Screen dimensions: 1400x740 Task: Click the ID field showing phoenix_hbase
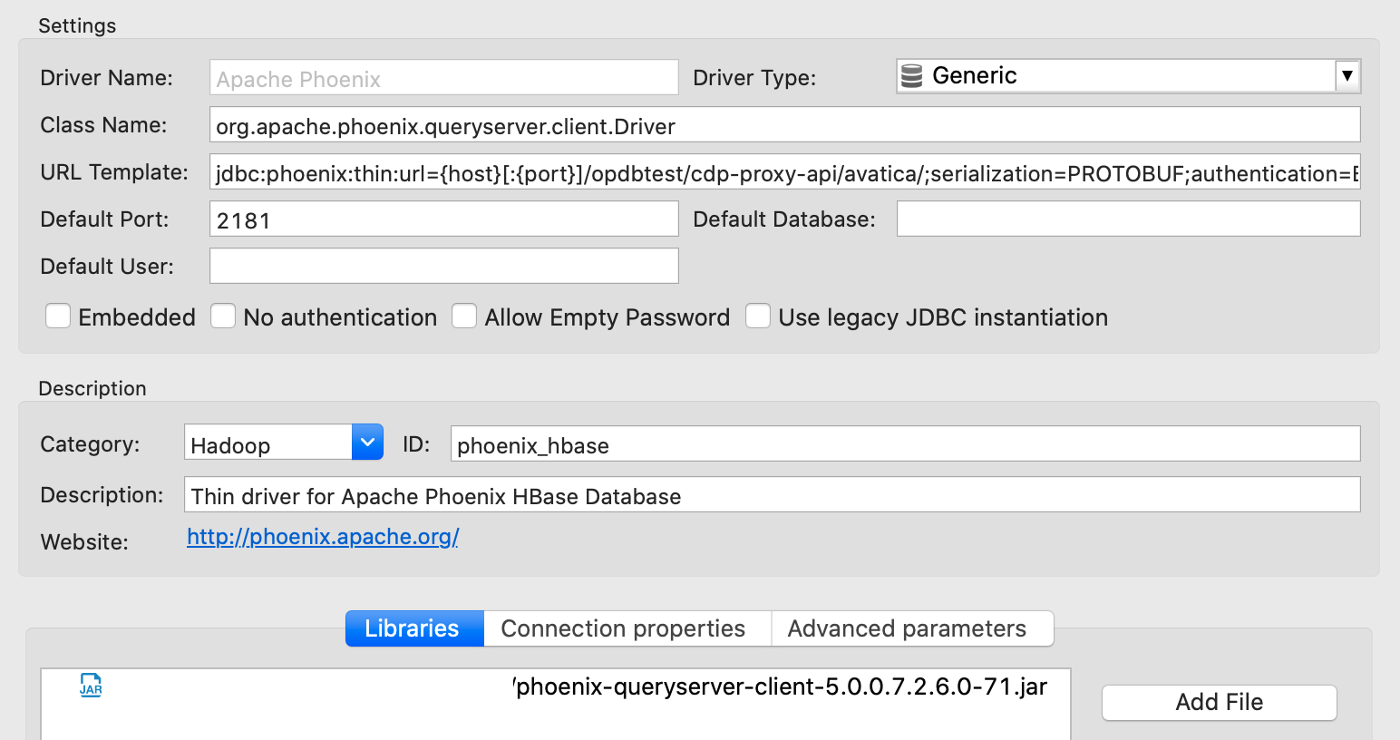(904, 443)
